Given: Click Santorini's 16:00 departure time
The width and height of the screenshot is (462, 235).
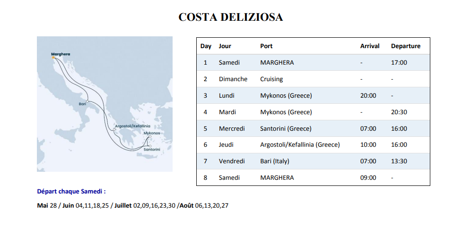Looking at the screenshot, I should click(x=399, y=128).
